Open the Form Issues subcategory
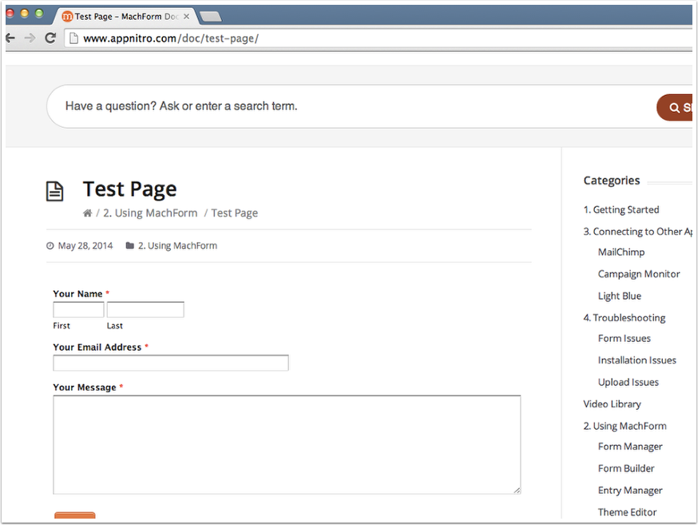Image resolution: width=698 pixels, height=525 pixels. [624, 339]
